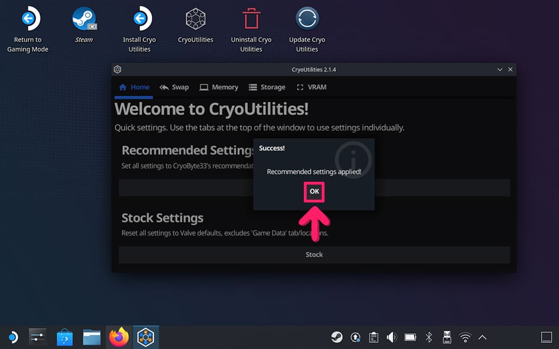Check the battery tray icon
Screen dimensions: 559x349
(410, 337)
